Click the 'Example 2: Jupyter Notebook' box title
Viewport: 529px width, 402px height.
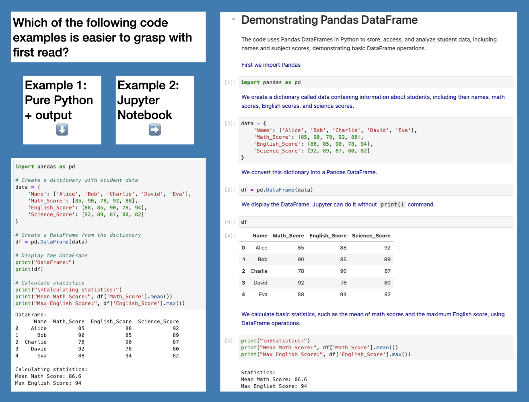pos(148,100)
